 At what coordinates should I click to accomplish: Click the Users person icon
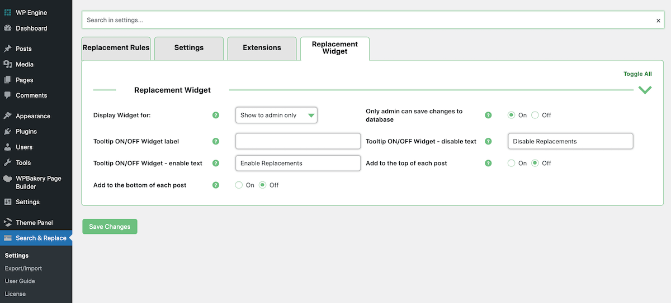8,147
